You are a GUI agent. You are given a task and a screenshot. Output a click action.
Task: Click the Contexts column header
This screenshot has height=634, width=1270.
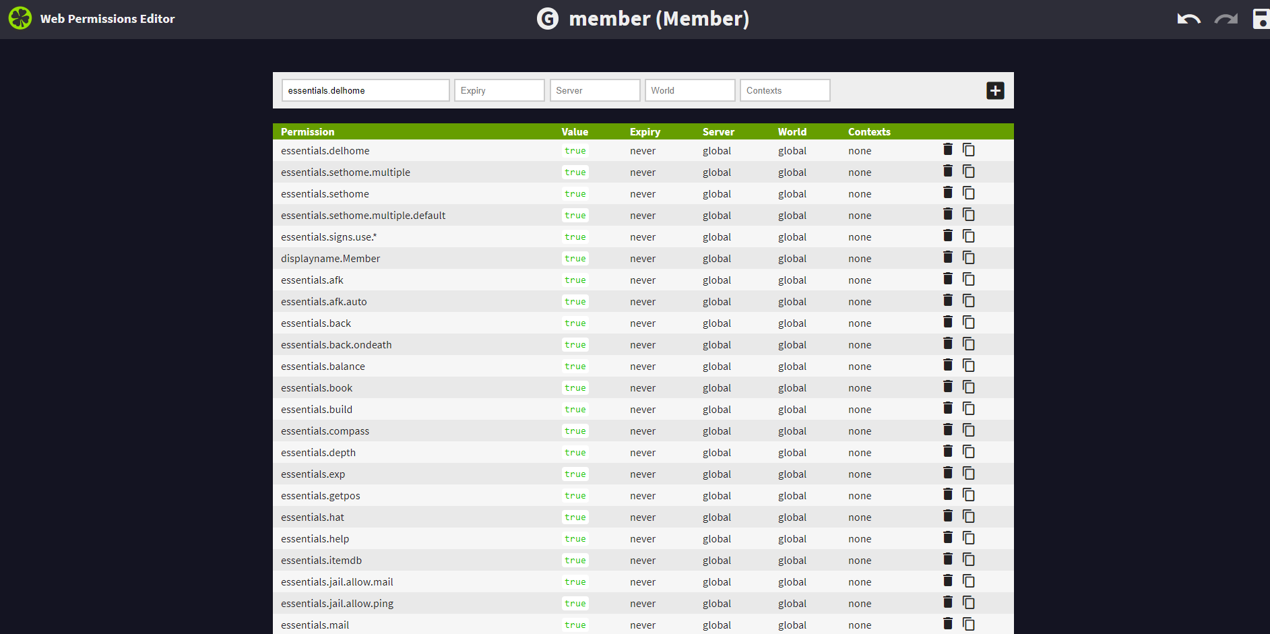[869, 132]
